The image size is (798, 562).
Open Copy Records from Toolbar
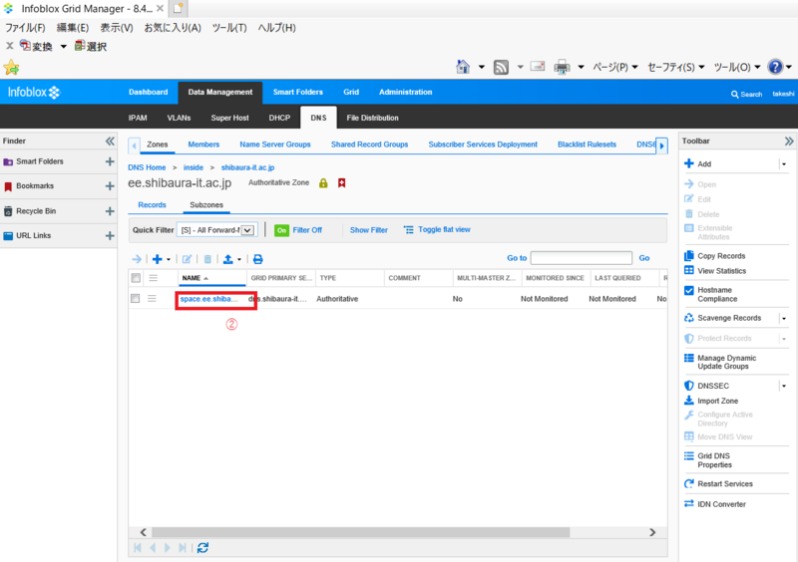point(721,256)
